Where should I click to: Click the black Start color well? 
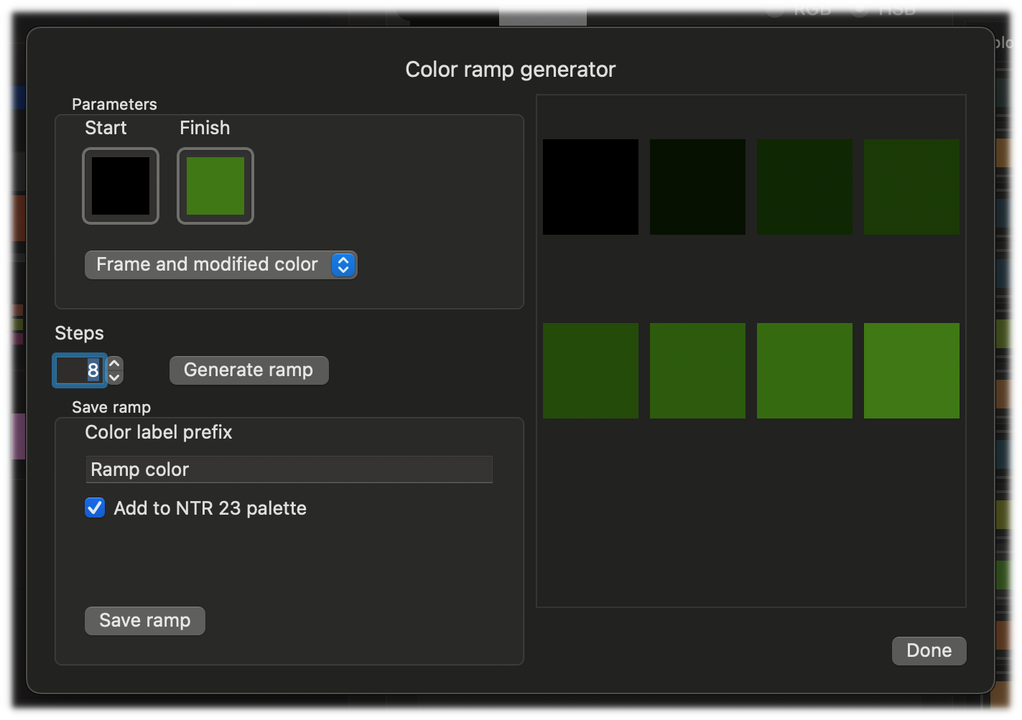coord(121,186)
